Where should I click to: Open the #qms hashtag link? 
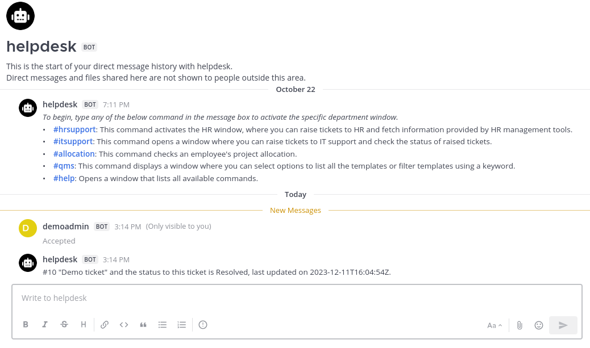pos(64,166)
